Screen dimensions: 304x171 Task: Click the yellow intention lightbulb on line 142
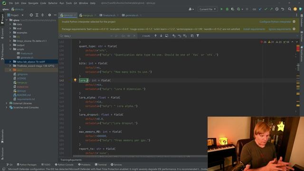coord(75,80)
